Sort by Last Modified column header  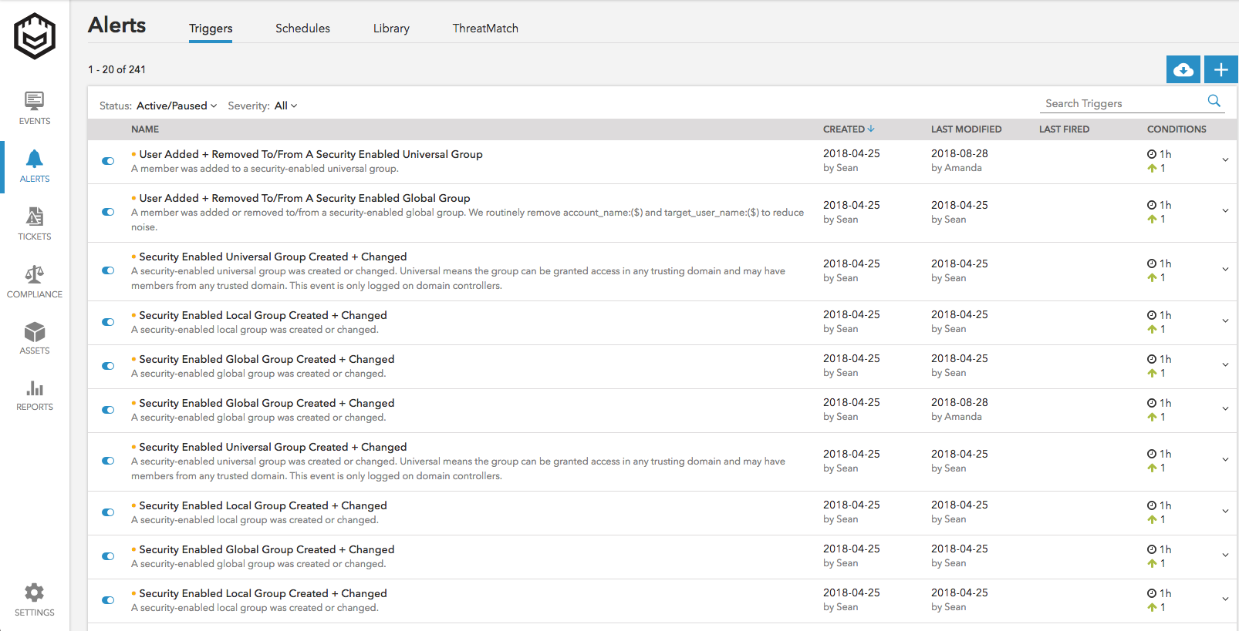(966, 129)
